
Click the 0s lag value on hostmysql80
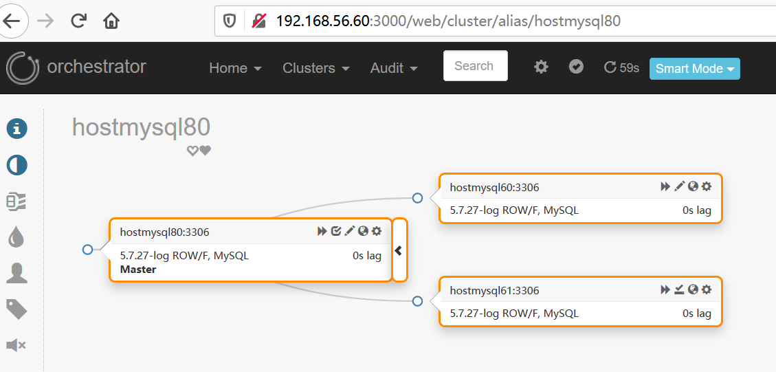click(x=367, y=256)
